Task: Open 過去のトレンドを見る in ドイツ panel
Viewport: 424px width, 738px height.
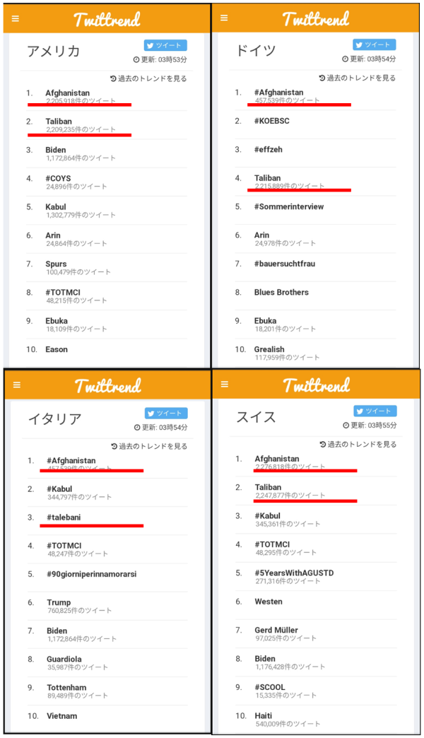Action: click(x=357, y=78)
